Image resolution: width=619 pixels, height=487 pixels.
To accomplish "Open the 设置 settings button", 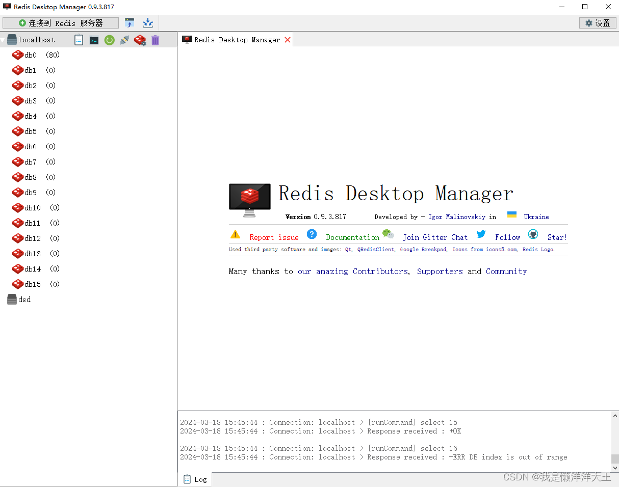I will coord(597,23).
